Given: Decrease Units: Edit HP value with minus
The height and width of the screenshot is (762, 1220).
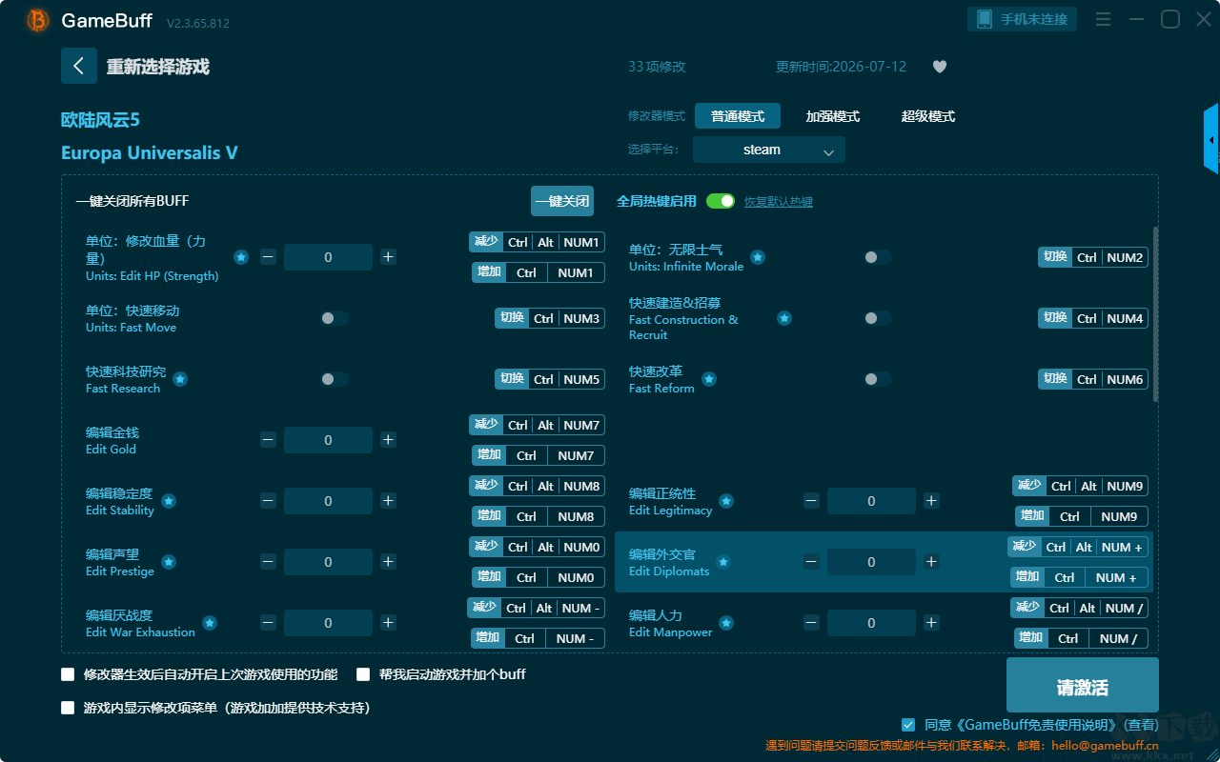Looking at the screenshot, I should (x=268, y=257).
